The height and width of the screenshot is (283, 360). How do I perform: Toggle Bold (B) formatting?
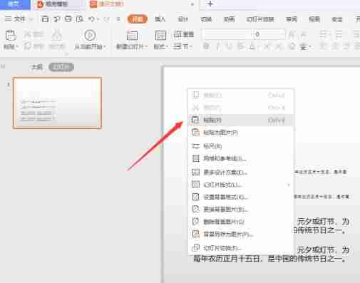207,46
